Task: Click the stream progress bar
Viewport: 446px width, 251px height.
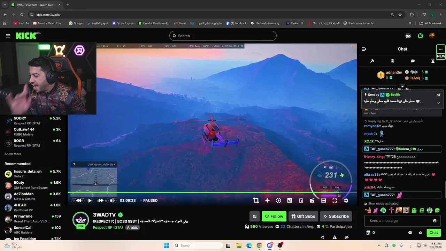Action: pos(212,192)
